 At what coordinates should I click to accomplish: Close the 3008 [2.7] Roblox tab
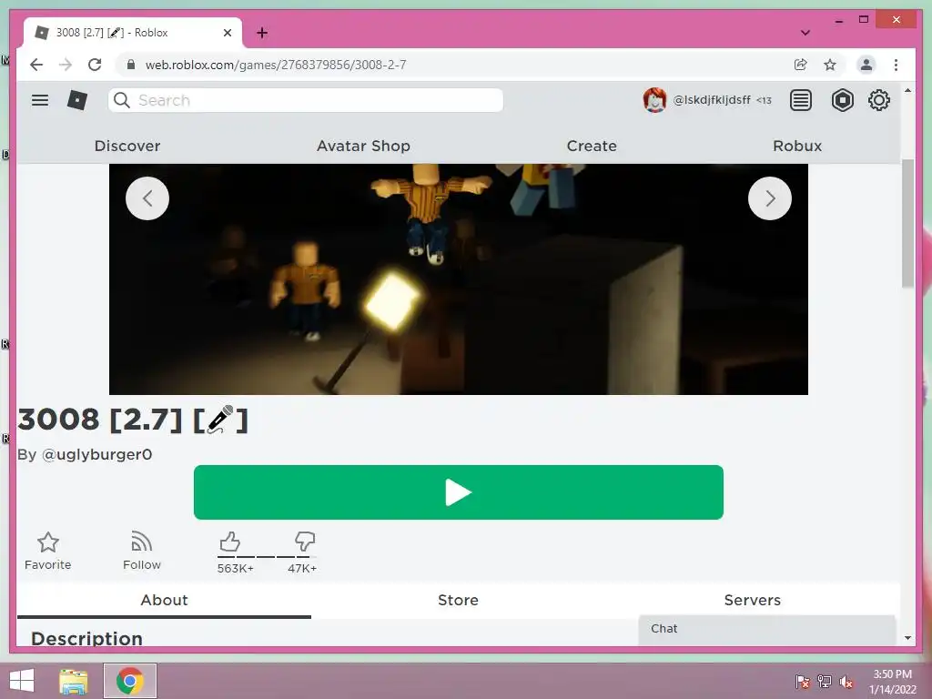click(227, 33)
